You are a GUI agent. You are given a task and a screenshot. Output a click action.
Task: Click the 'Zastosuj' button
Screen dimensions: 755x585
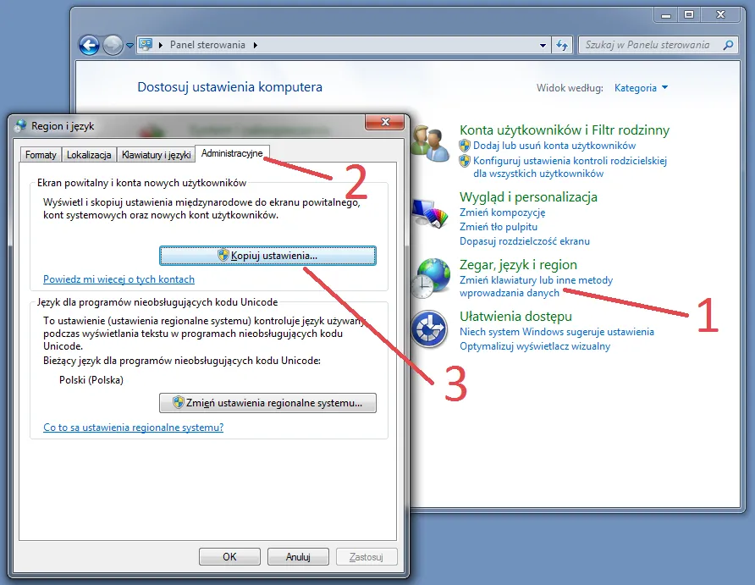(x=366, y=556)
